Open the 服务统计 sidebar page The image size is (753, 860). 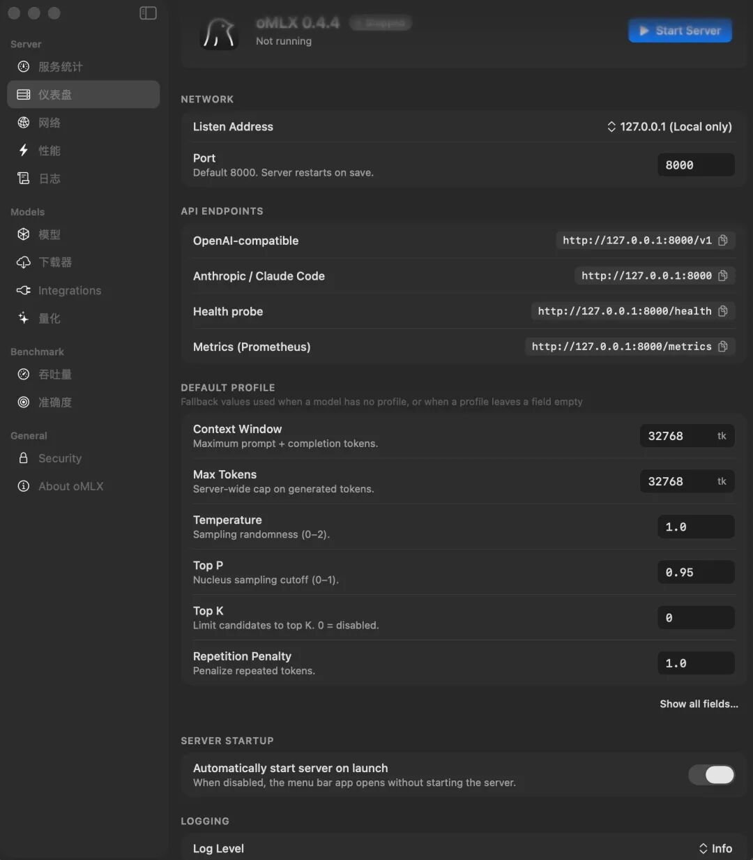[x=83, y=66]
